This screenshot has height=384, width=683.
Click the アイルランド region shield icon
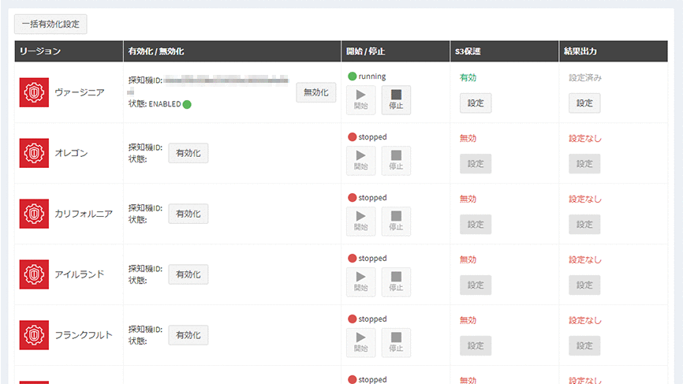coord(34,274)
